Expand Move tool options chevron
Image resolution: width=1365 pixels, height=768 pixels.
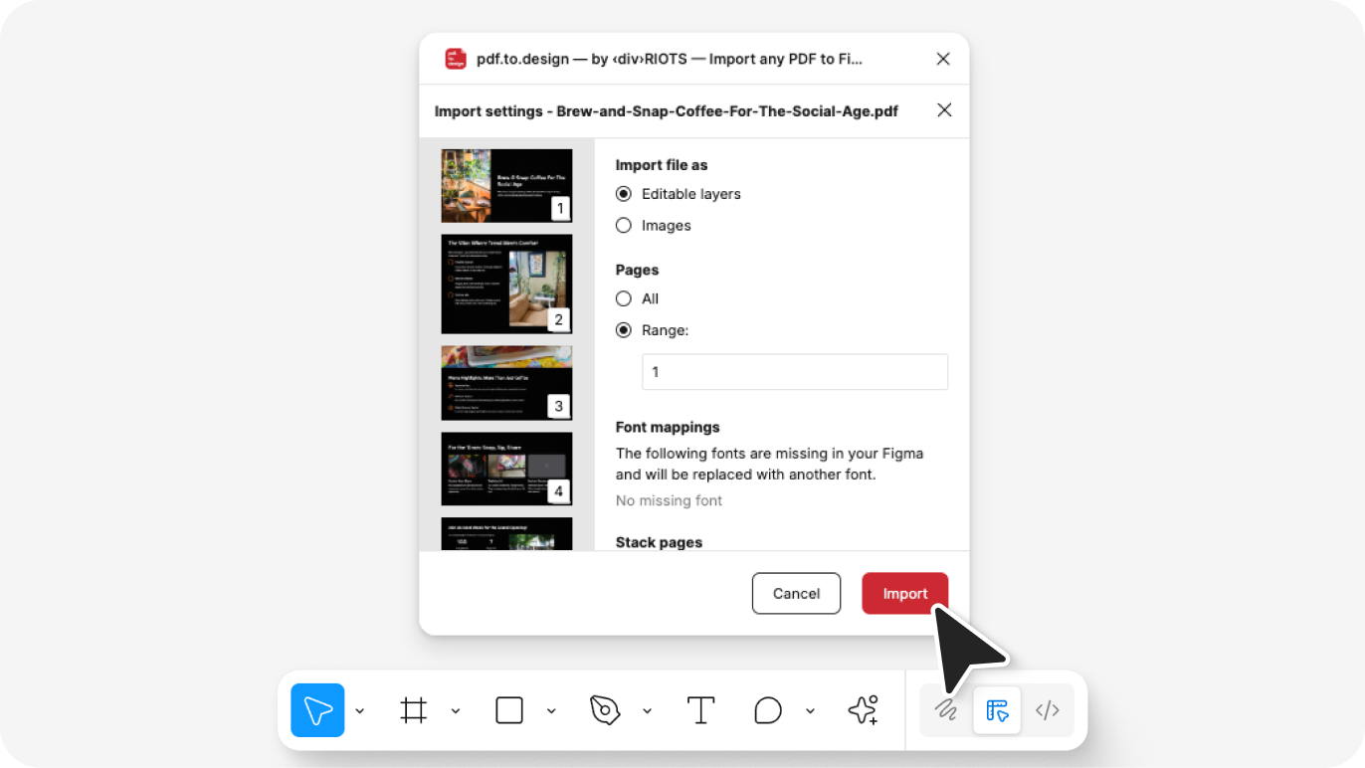click(x=360, y=711)
